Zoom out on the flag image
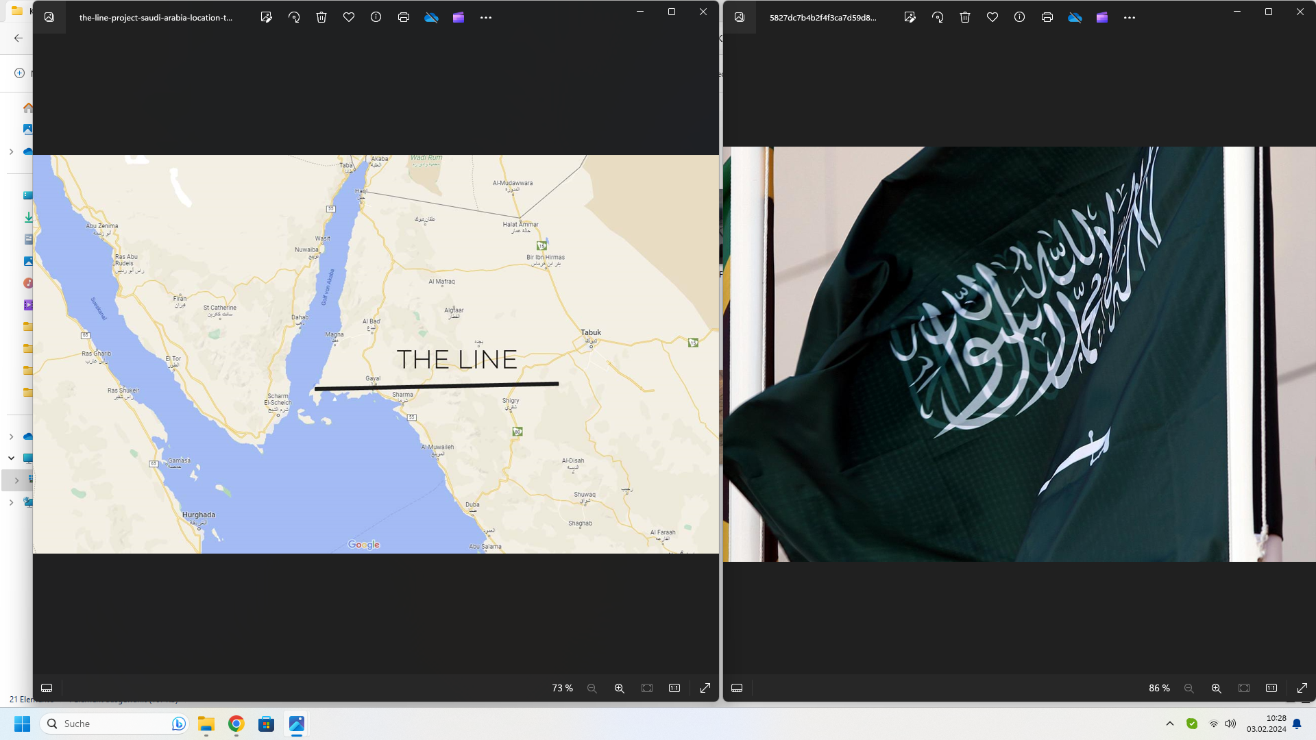 pos(1189,688)
